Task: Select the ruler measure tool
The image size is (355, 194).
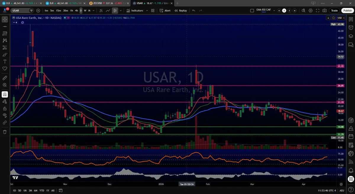Action: (5, 78)
